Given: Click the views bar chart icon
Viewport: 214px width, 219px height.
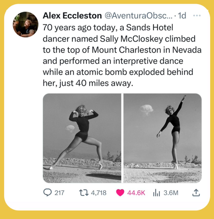Looking at the screenshot, I should point(156,193).
